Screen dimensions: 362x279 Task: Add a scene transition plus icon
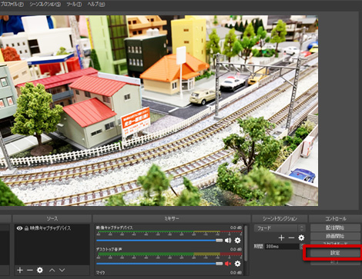coord(281,237)
